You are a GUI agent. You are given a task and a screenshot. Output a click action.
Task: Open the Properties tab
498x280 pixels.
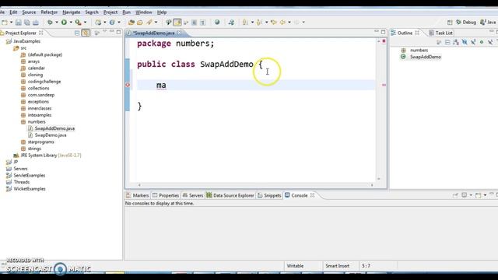click(166, 195)
